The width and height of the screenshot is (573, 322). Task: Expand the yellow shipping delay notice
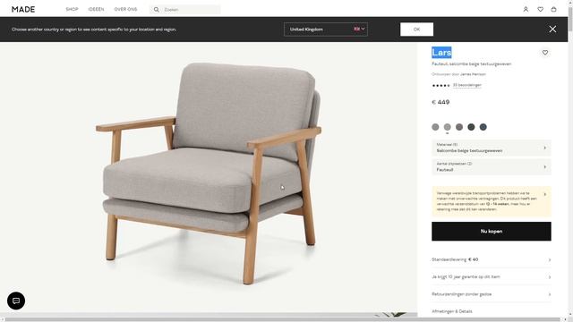[x=492, y=201]
